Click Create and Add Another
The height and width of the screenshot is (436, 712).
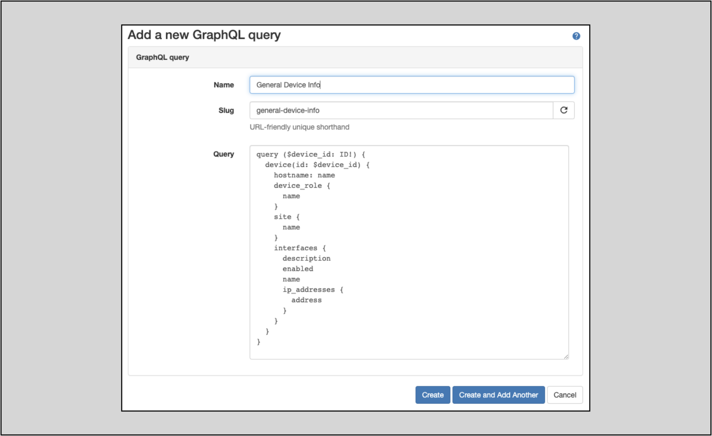coord(498,395)
